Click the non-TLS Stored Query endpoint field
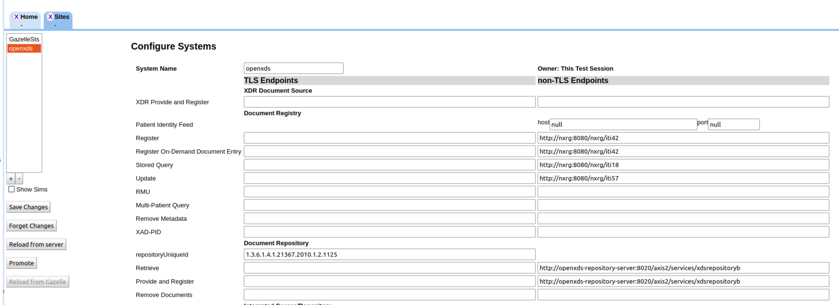839x305 pixels. tap(683, 165)
